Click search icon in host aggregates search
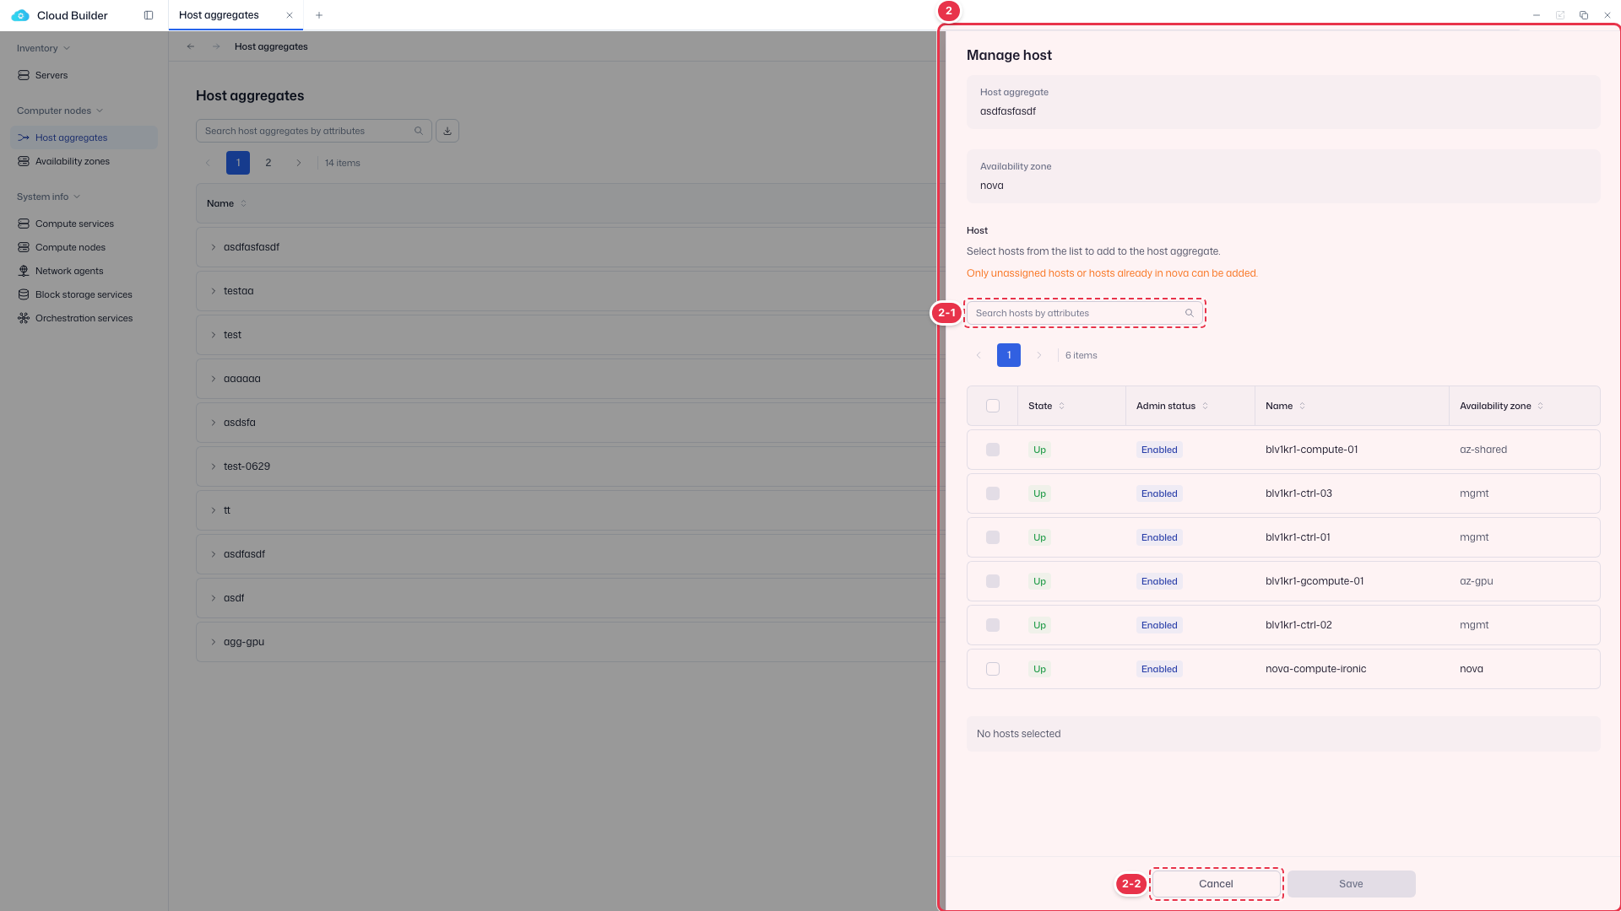 [x=419, y=131]
